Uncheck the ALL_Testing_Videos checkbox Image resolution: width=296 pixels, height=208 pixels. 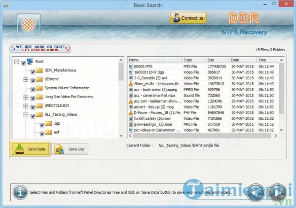click(33, 116)
